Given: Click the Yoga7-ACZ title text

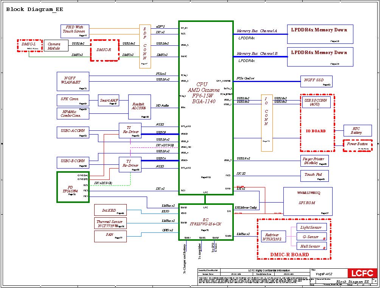Looking at the screenshot, I should [x=323, y=274].
